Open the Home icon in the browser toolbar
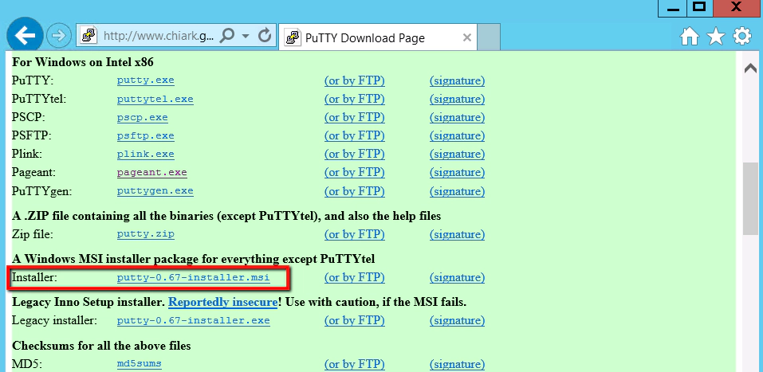 click(x=690, y=37)
